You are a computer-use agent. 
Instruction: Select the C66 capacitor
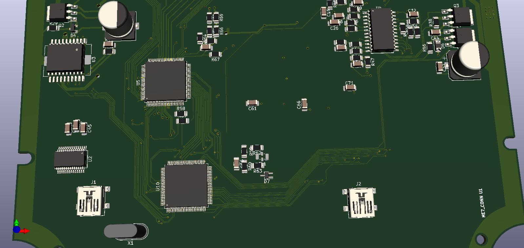[x=305, y=104]
